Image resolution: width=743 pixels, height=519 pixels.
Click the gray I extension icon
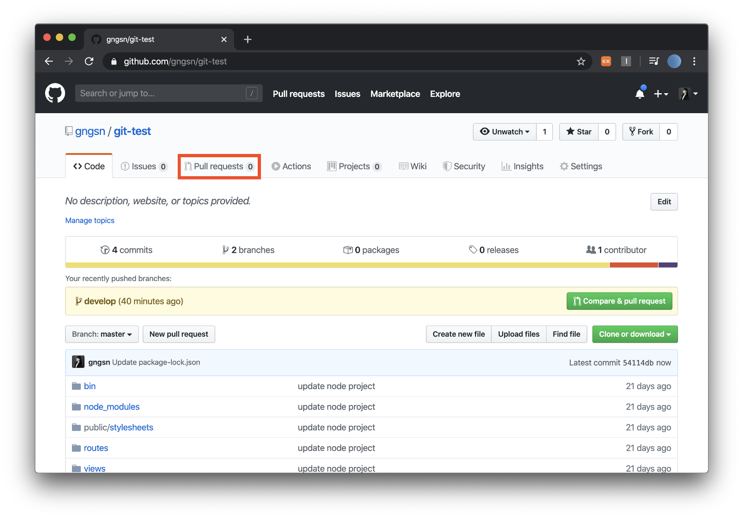click(x=626, y=61)
